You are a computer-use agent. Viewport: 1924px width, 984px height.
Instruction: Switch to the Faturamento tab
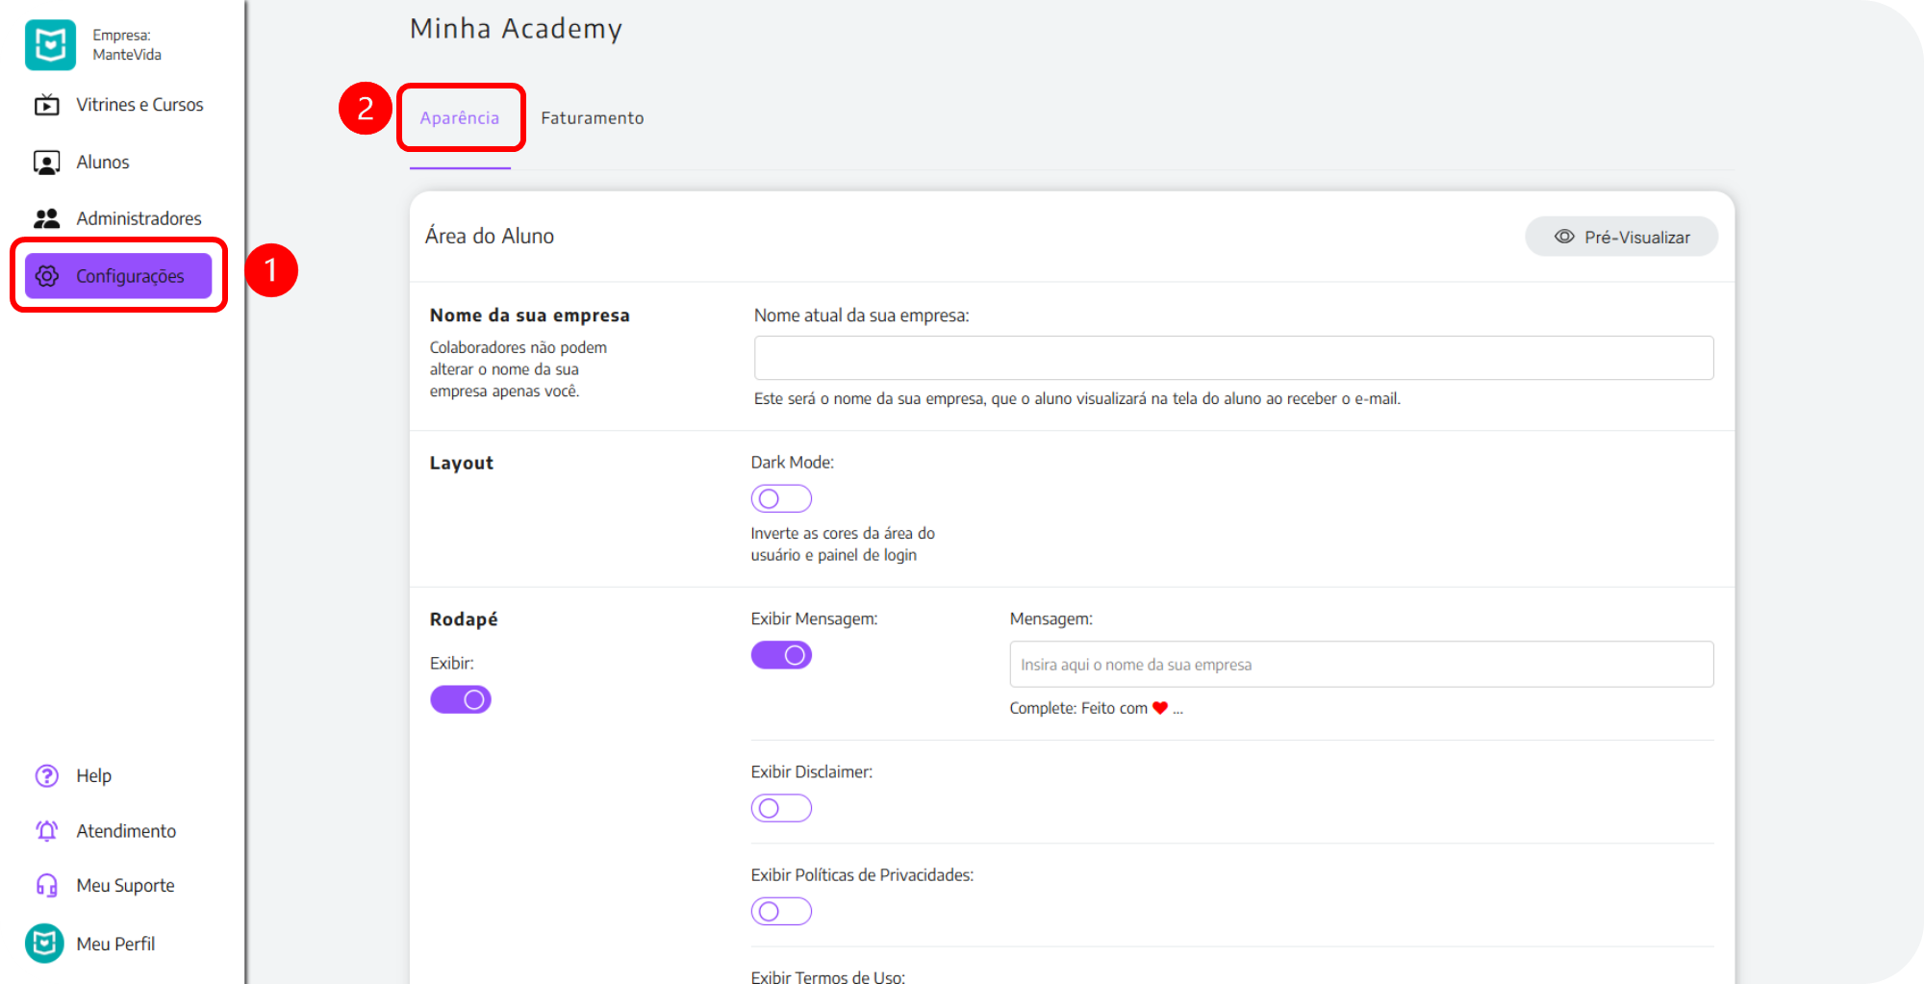(592, 118)
